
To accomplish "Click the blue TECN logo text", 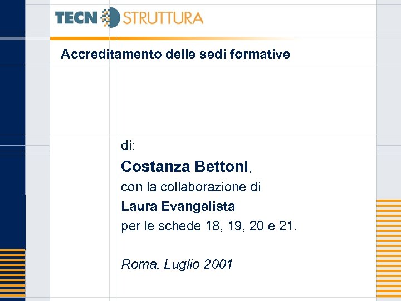I will click(x=76, y=18).
